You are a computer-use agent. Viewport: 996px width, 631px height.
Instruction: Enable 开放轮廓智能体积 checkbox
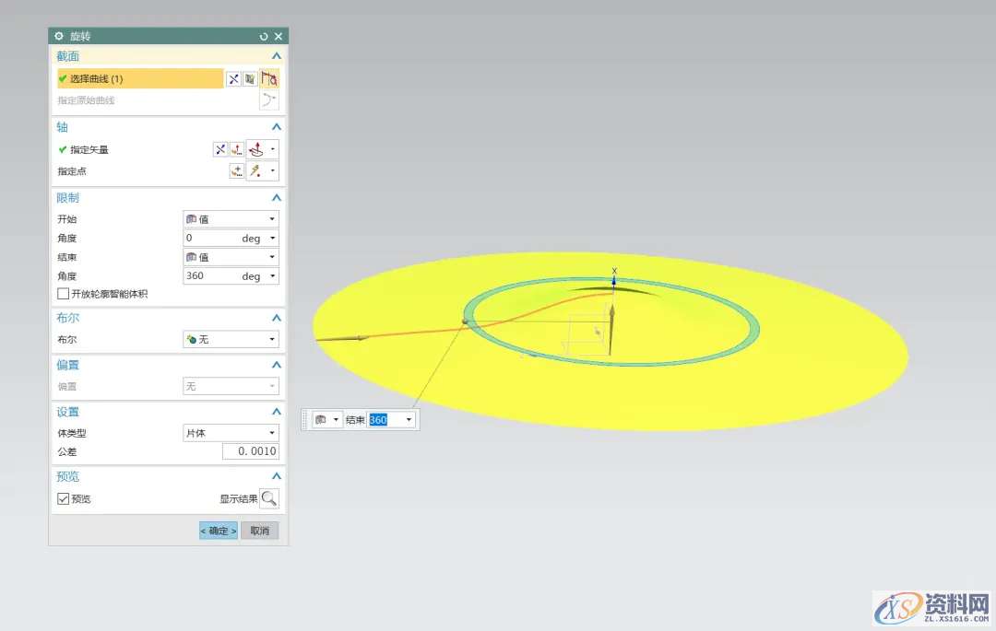click(64, 294)
